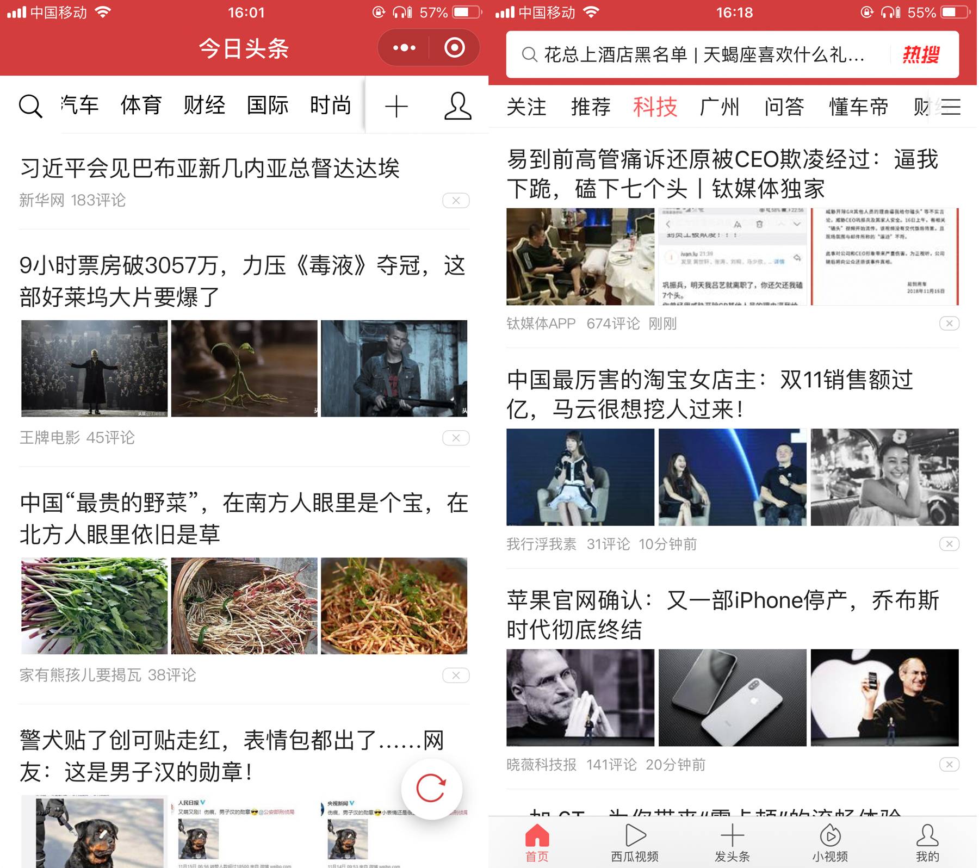Open the 易到前高管痛诉 article
This screenshot has height=868, width=979.
coord(723,174)
